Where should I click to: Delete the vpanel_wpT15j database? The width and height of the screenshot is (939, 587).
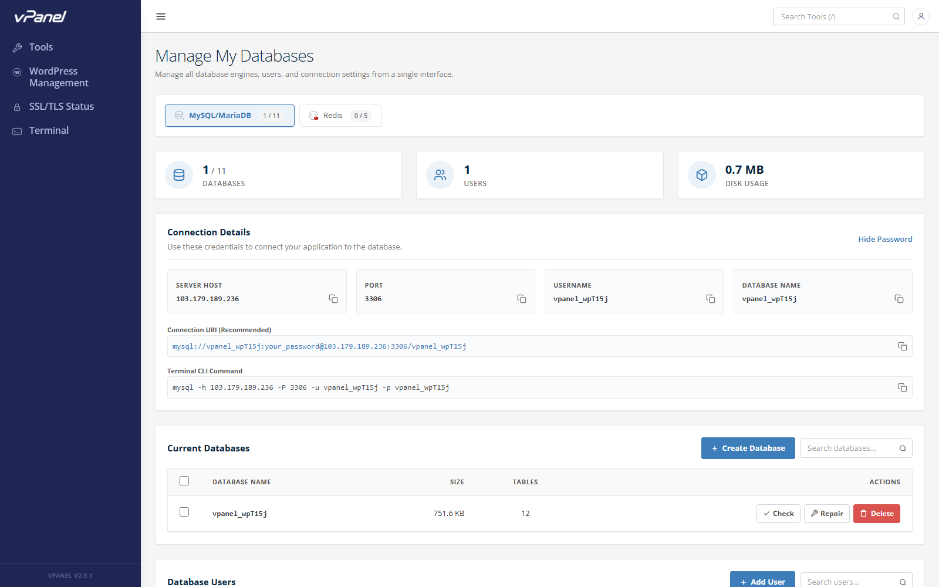(x=877, y=514)
